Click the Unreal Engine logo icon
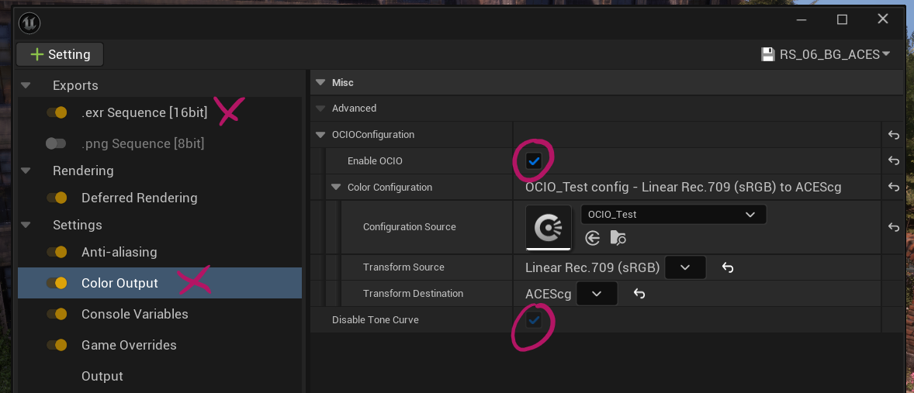This screenshot has height=393, width=914. 29,22
